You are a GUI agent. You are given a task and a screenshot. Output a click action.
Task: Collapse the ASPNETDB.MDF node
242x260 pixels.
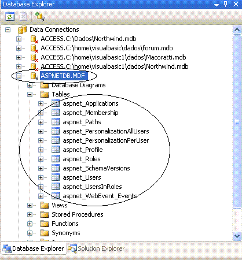click(x=19, y=76)
